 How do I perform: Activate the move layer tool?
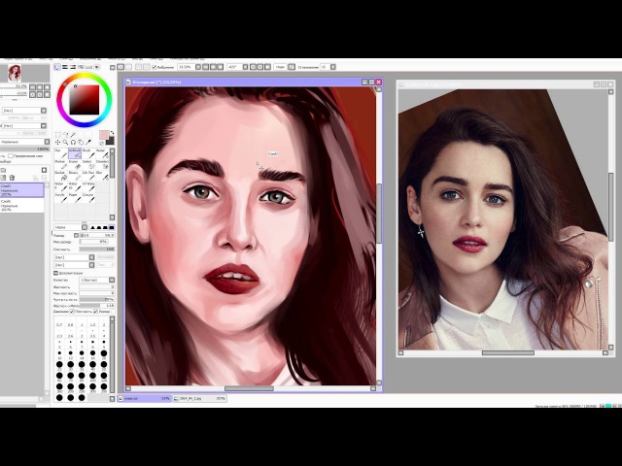click(58, 143)
